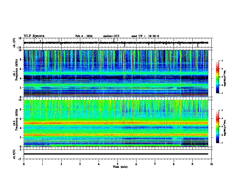
Task: Click the 'start UT = 10:20:0' label
Action: [145, 36]
